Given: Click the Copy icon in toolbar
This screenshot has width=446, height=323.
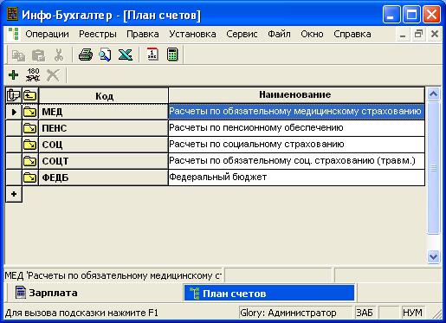Looking at the screenshot, I should 18,55.
